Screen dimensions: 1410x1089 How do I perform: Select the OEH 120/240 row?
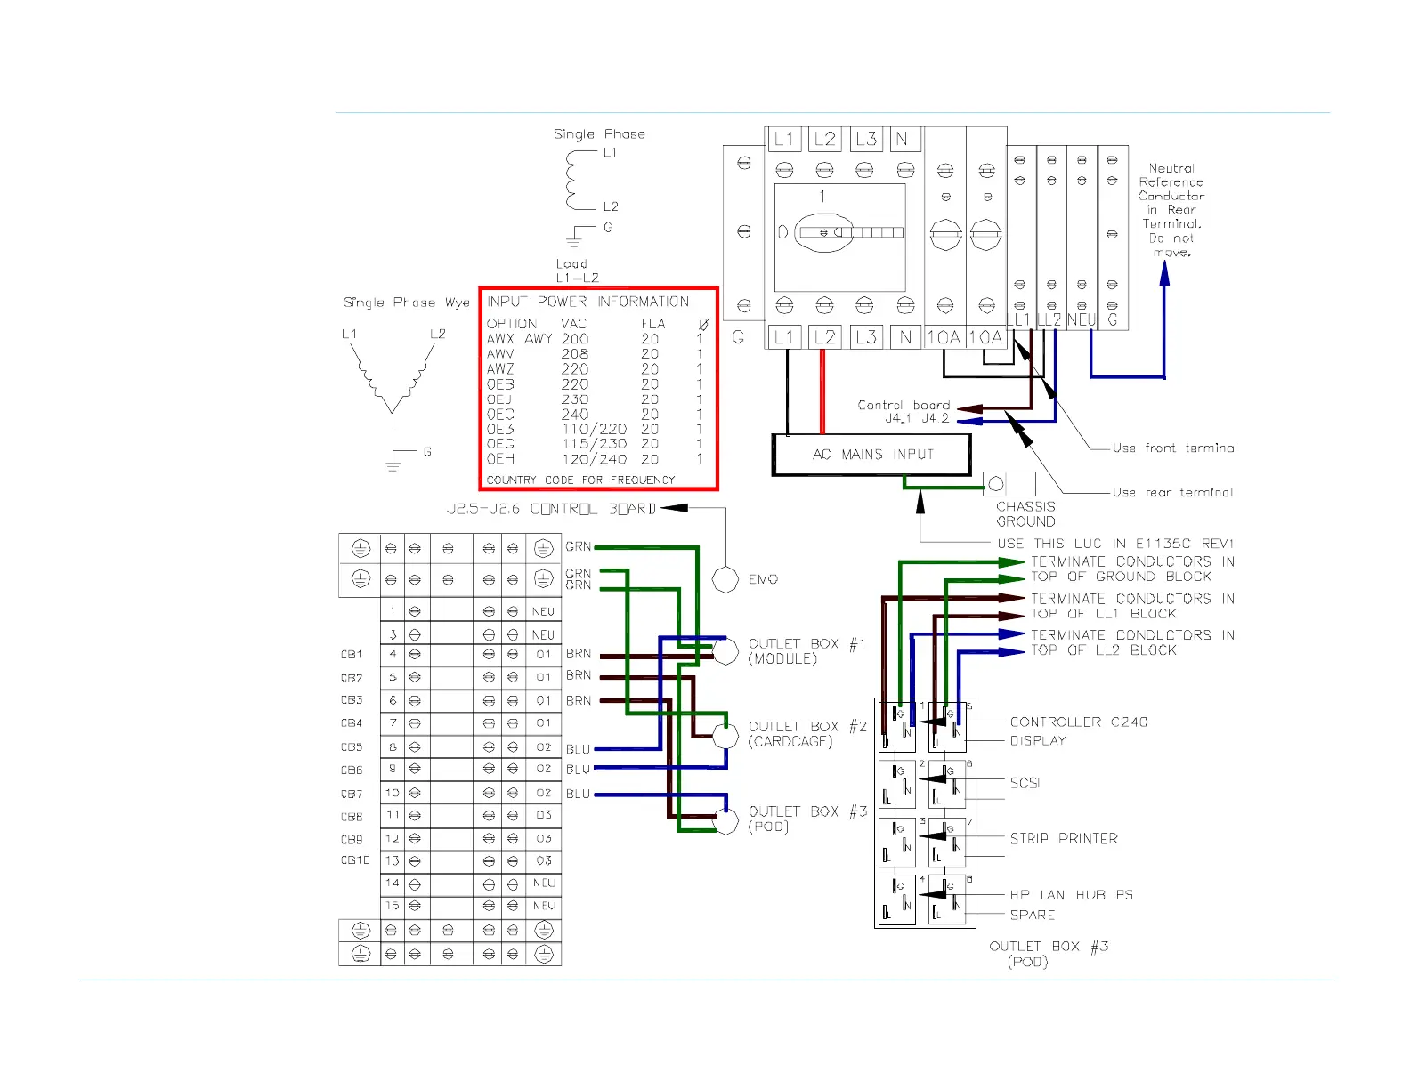pyautogui.click(x=596, y=459)
